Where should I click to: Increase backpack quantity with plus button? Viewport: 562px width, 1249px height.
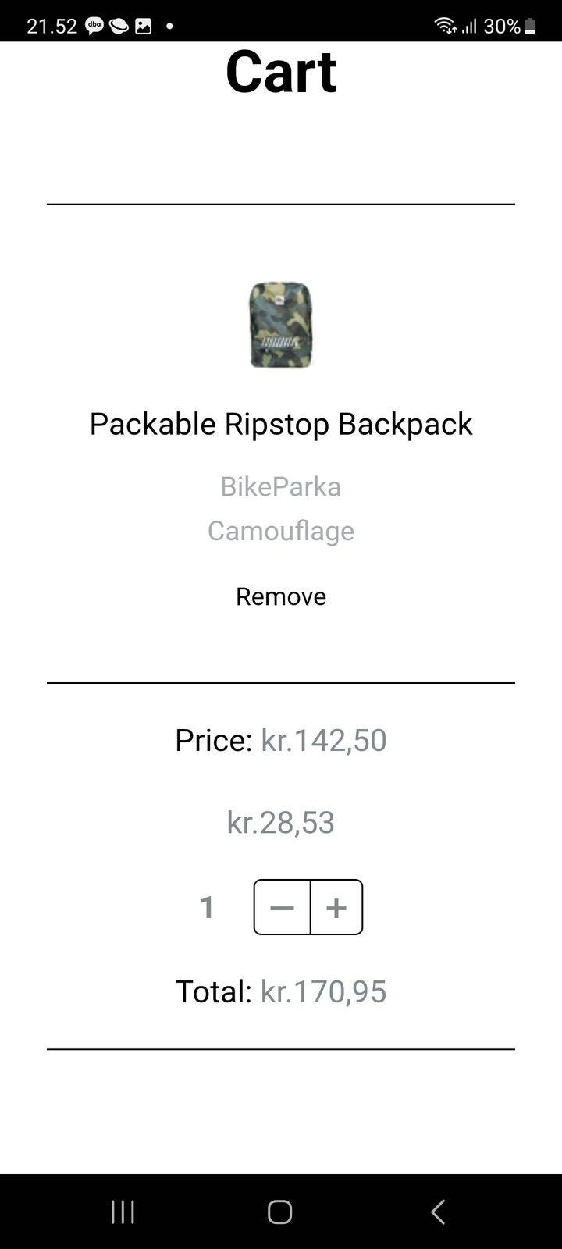[336, 907]
